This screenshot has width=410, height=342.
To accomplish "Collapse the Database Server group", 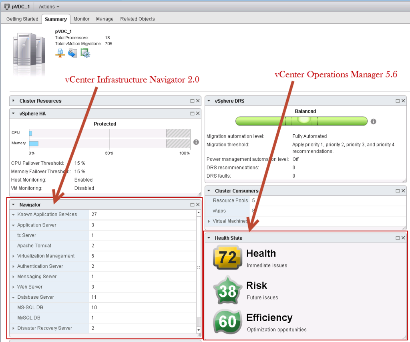I will [x=13, y=297].
